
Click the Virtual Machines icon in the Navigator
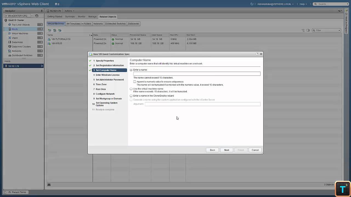pyautogui.click(x=10, y=33)
